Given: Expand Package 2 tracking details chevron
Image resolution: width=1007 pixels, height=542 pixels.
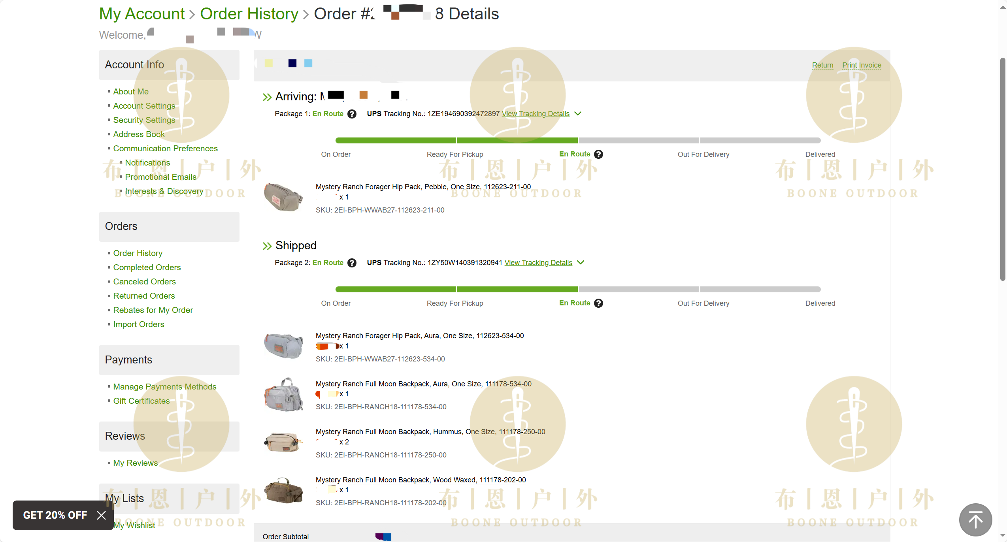Looking at the screenshot, I should coord(581,263).
